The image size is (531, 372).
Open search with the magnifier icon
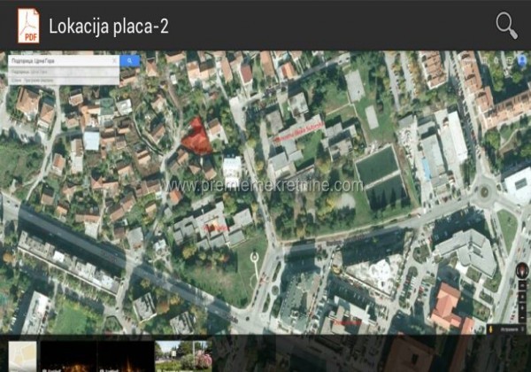(506, 25)
